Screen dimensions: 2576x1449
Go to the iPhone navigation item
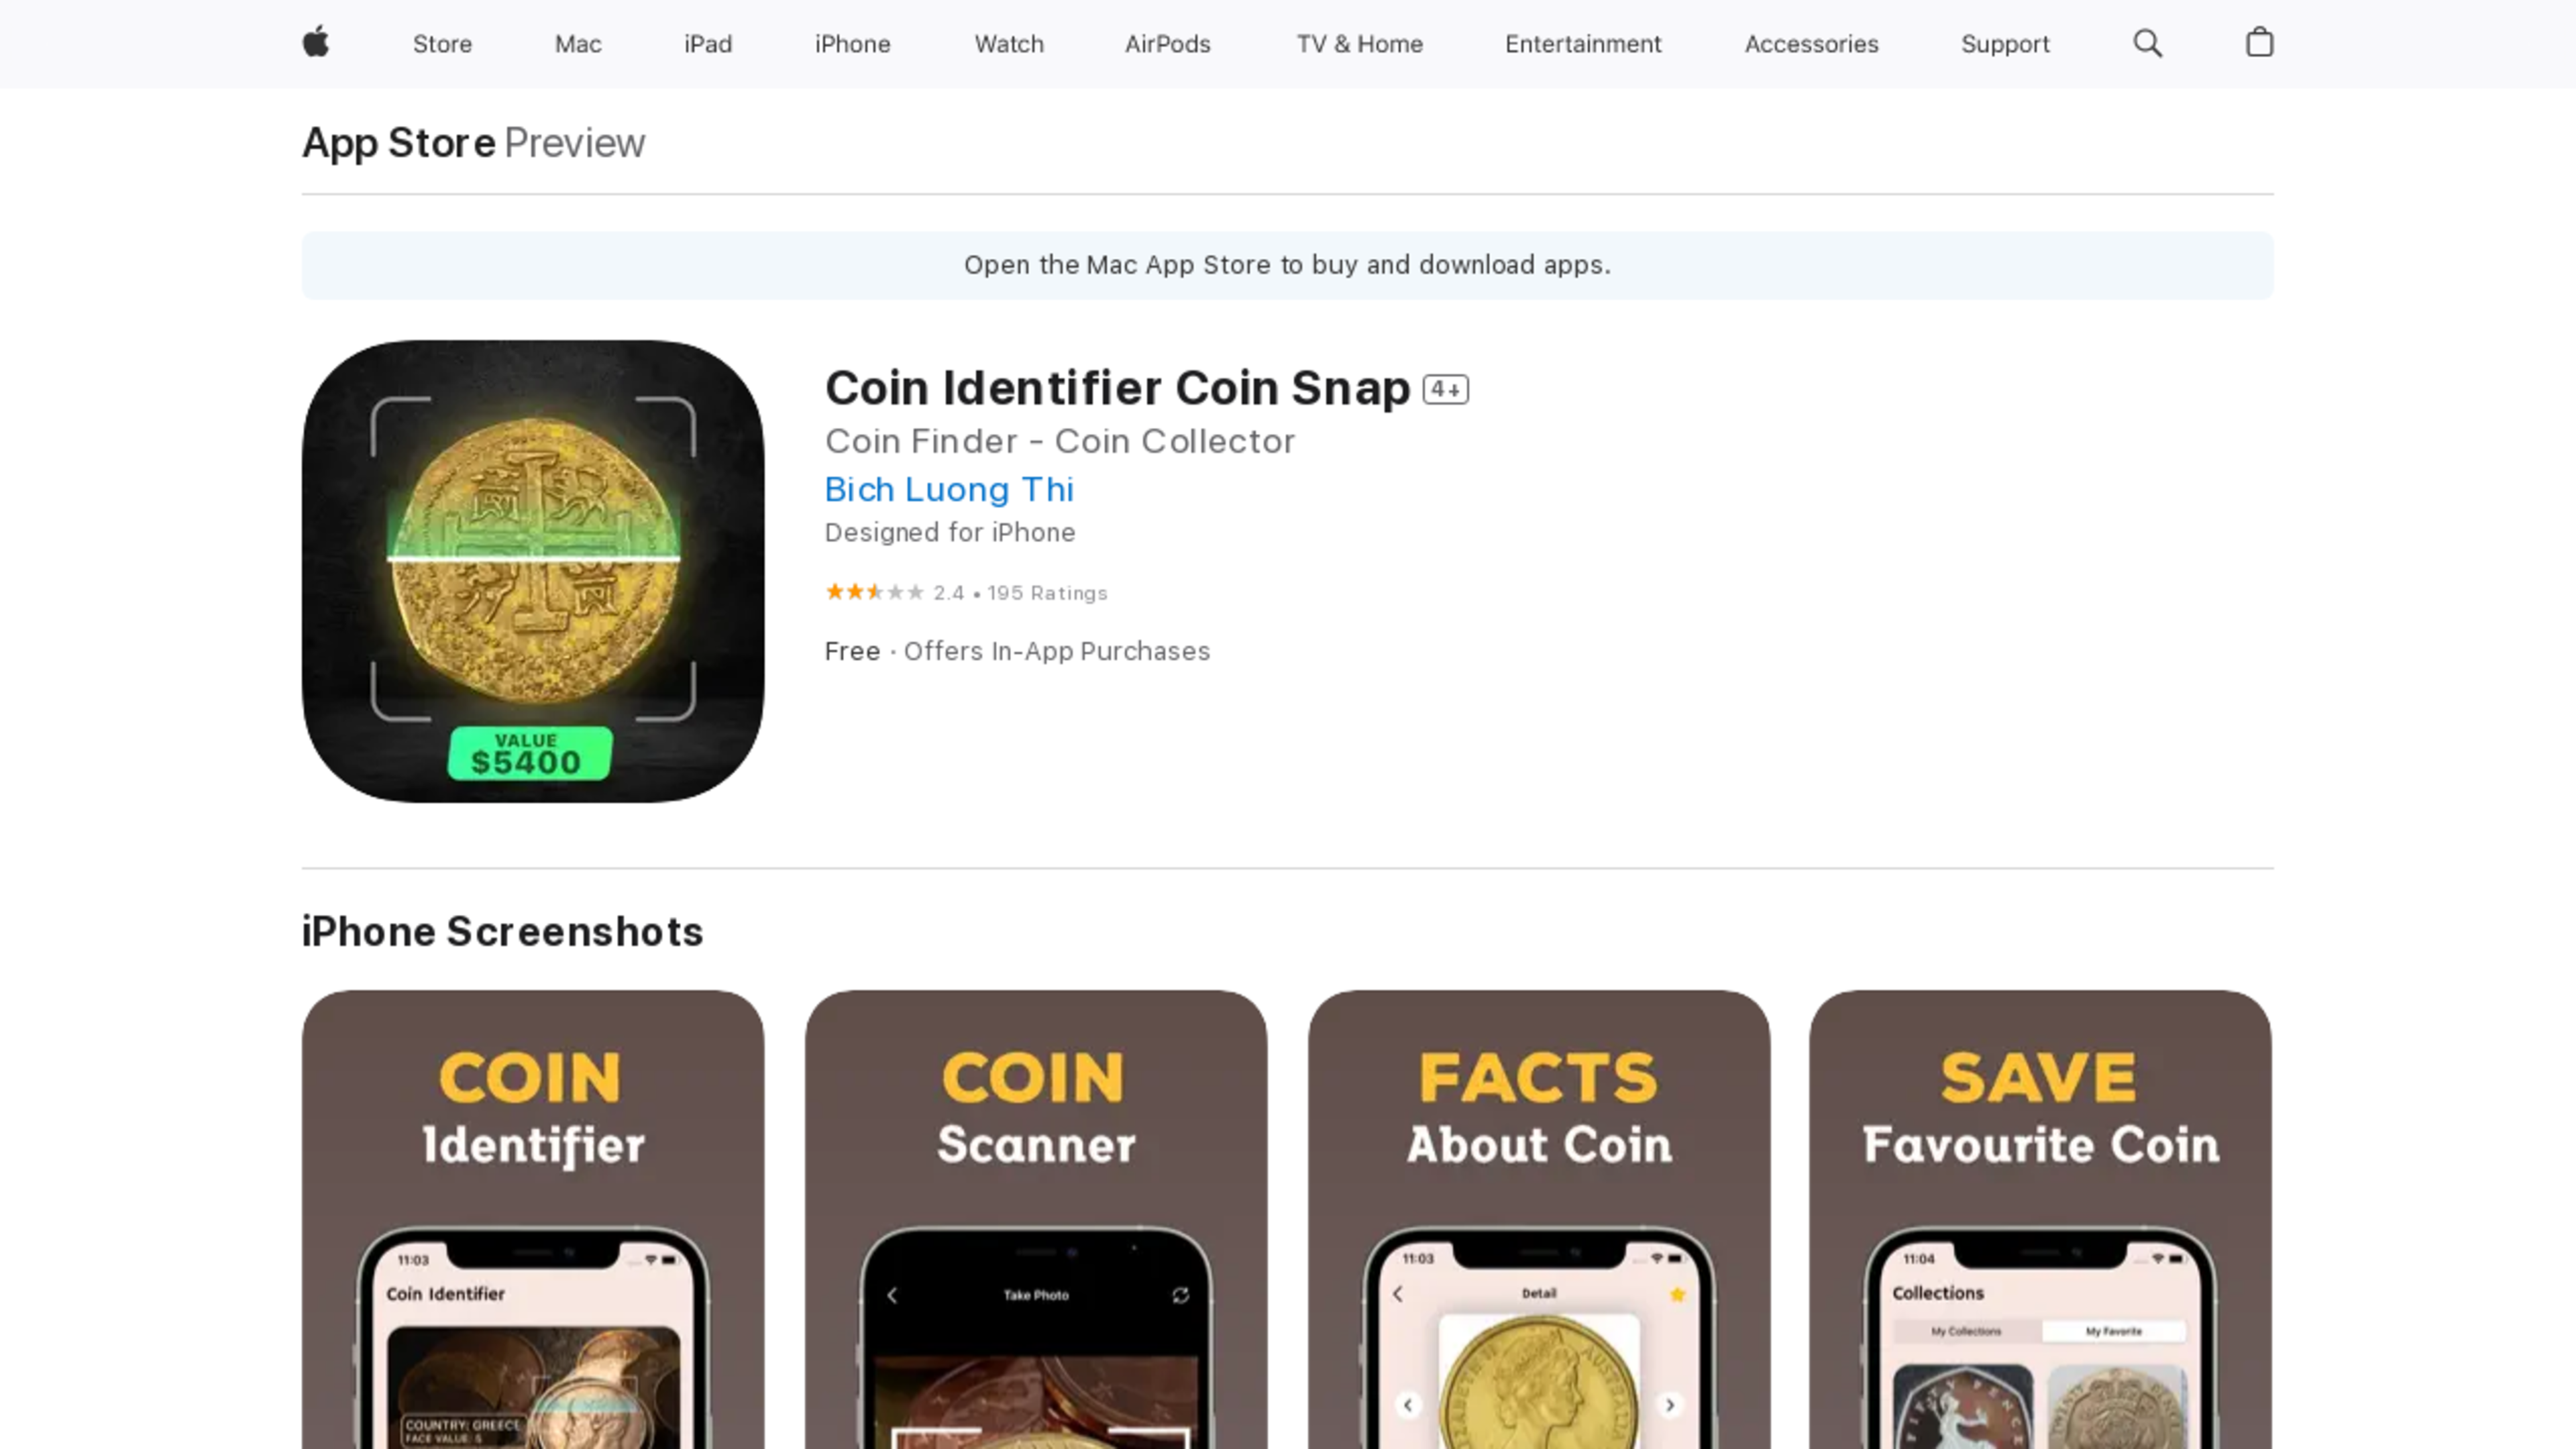(852, 44)
